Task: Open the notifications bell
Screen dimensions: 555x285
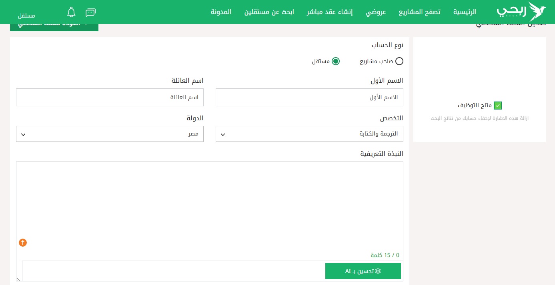Action: (x=71, y=12)
